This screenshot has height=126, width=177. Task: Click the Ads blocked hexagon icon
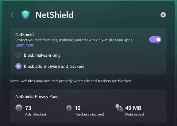pyautogui.click(x=19, y=108)
